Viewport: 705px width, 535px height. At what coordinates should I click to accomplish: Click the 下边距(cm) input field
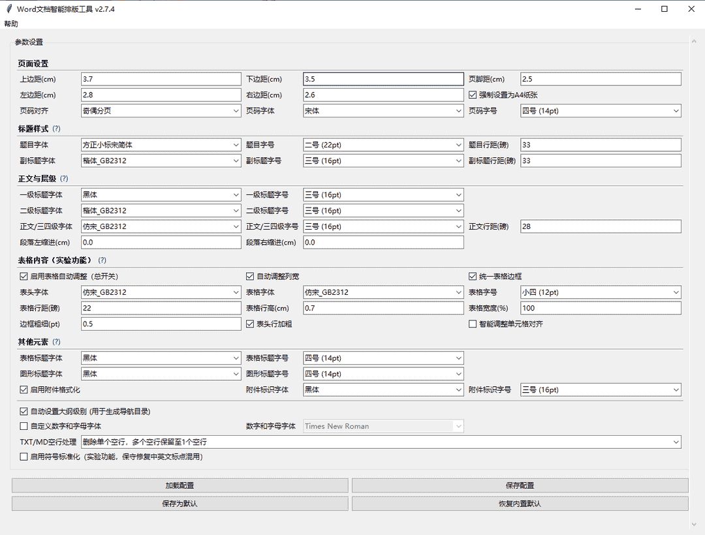[x=383, y=79]
